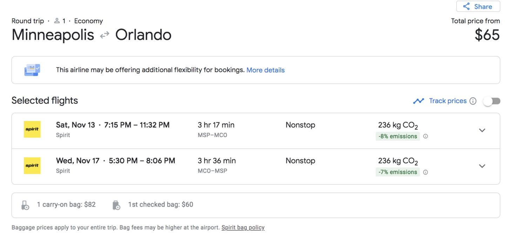The image size is (526, 236).
Task: Click the Spirit logo on the Nov 13 flight
Action: 32,129
